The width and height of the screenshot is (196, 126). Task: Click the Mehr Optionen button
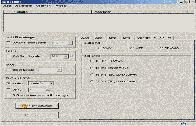click(37, 106)
